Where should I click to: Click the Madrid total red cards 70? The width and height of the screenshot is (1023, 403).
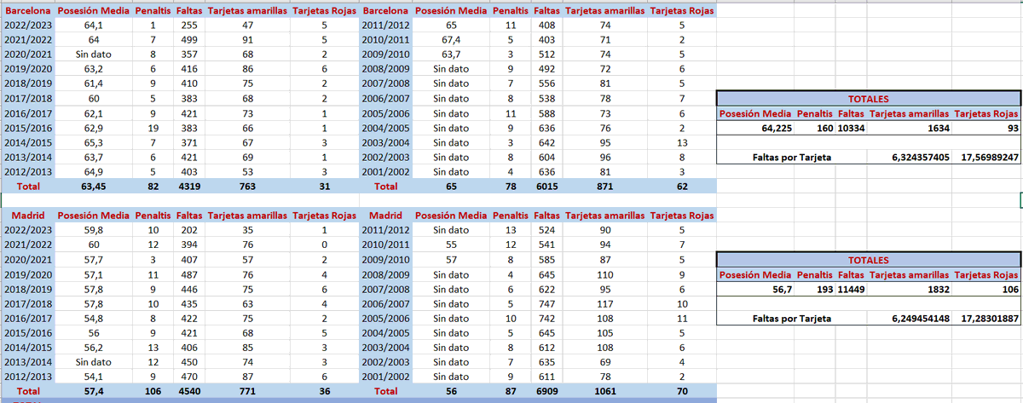[x=681, y=391]
